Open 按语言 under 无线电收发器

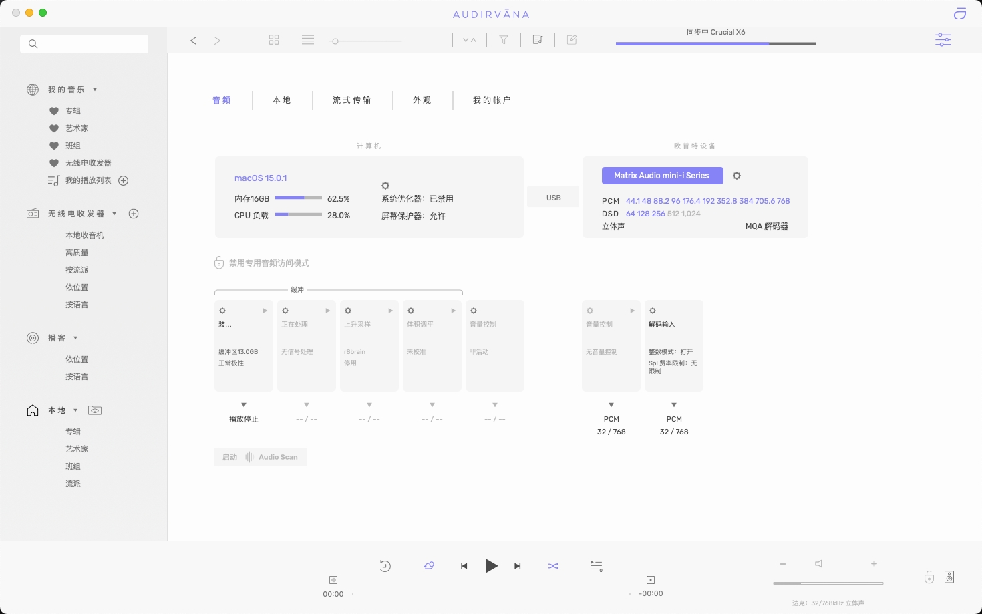77,305
